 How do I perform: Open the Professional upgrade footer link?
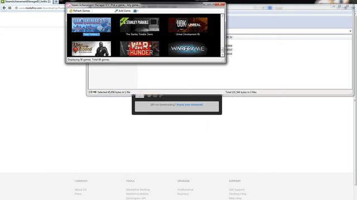click(x=185, y=189)
